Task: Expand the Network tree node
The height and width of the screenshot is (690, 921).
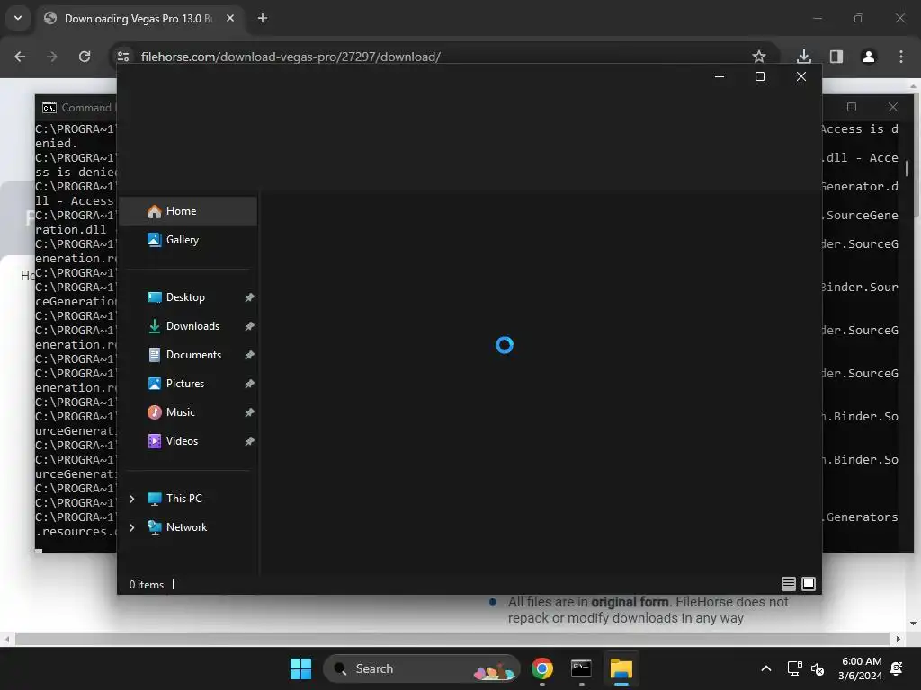Action: (x=131, y=527)
